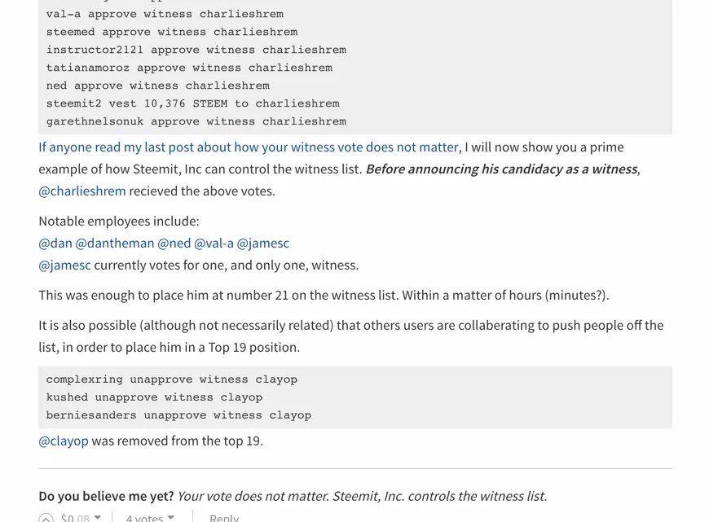Upvote the post with the circle arrow
Screen dimensions: 709x522
[46, 519]
